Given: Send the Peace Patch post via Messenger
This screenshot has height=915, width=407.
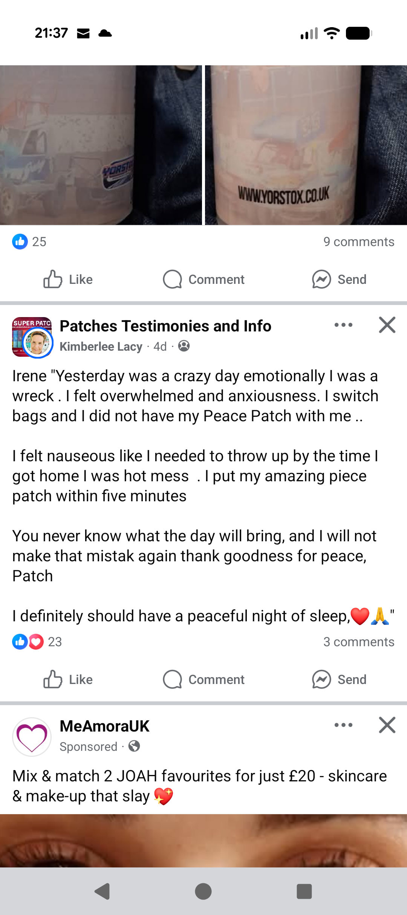Looking at the screenshot, I should [x=339, y=679].
